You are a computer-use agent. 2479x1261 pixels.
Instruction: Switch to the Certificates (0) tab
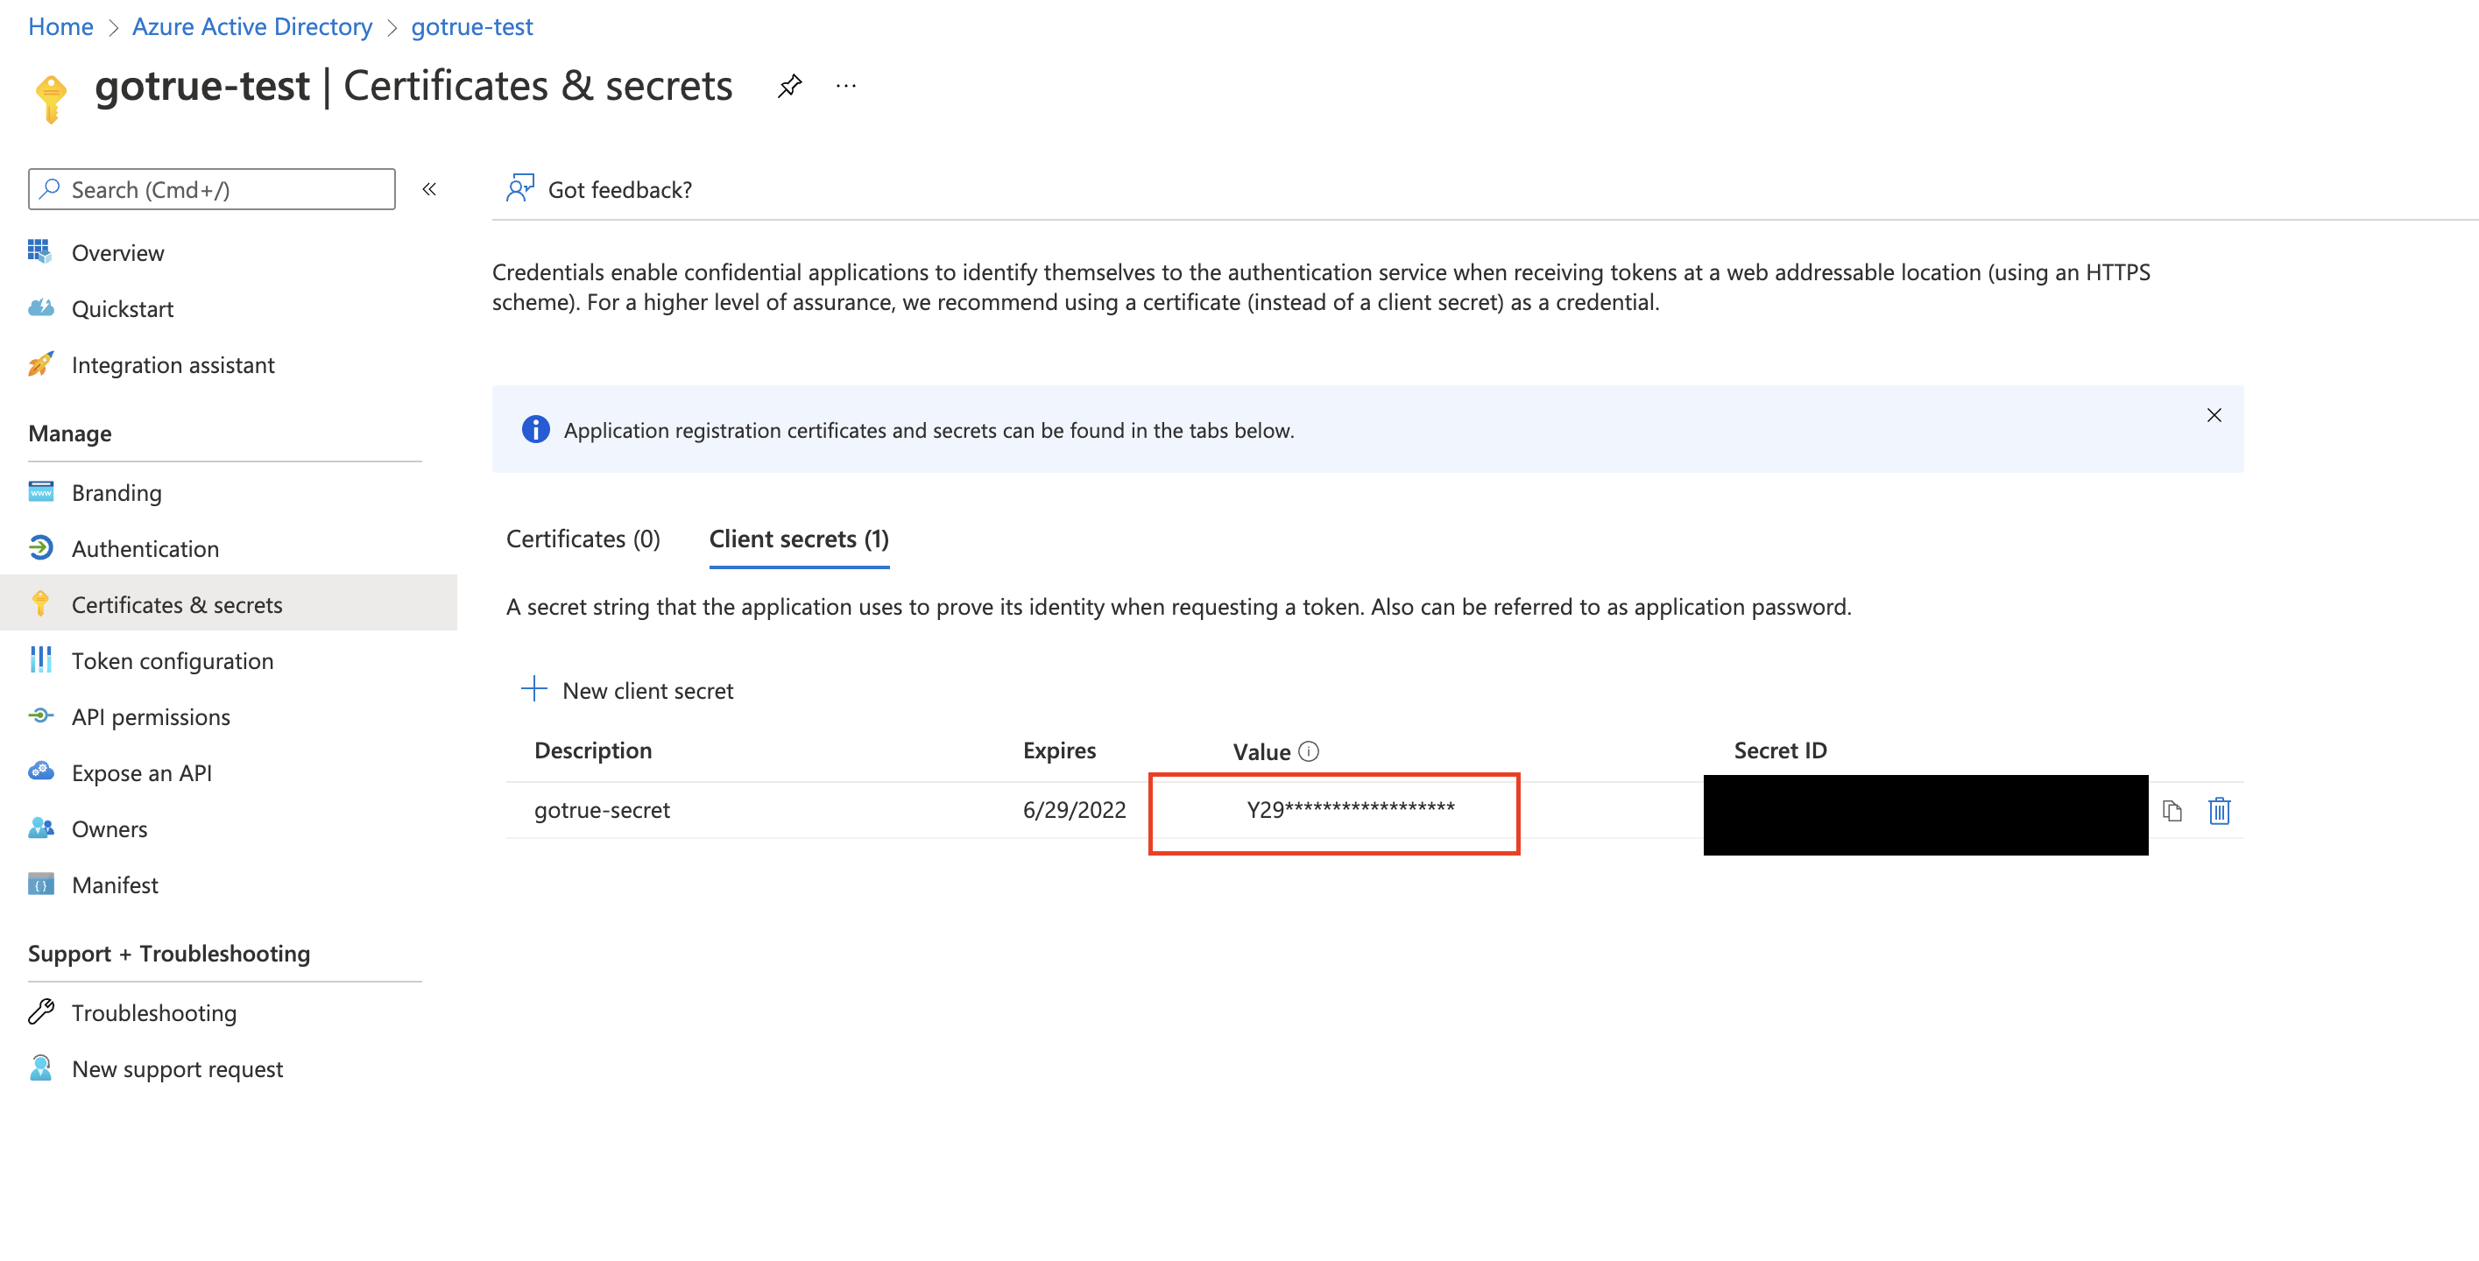pos(583,539)
